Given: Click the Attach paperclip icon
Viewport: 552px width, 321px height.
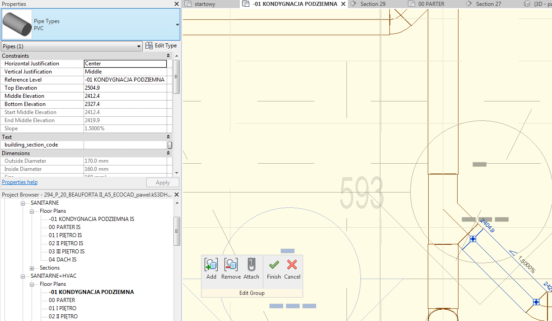Looking at the screenshot, I should click(251, 265).
